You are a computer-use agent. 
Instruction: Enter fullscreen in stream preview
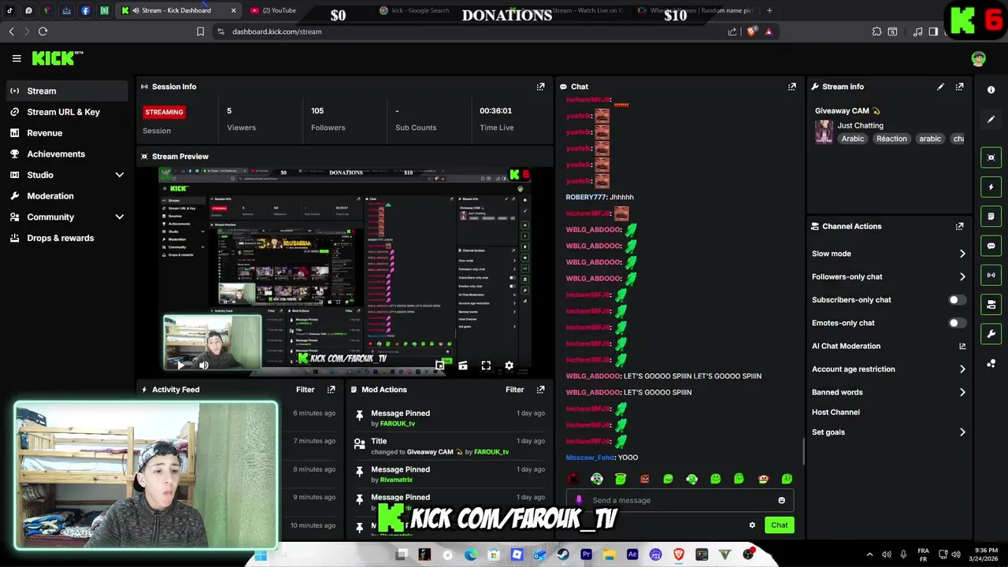(486, 365)
